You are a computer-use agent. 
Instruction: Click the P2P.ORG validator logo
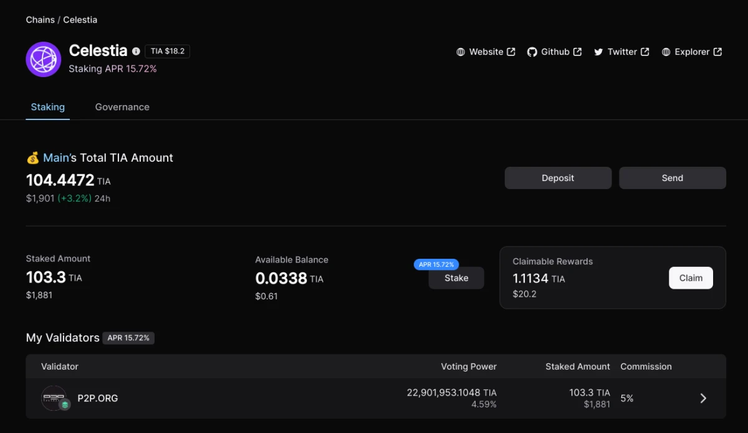54,398
